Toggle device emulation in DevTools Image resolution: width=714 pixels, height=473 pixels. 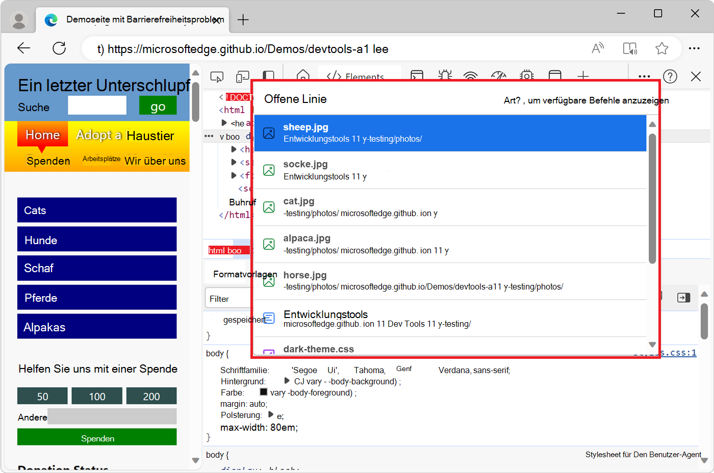point(242,77)
